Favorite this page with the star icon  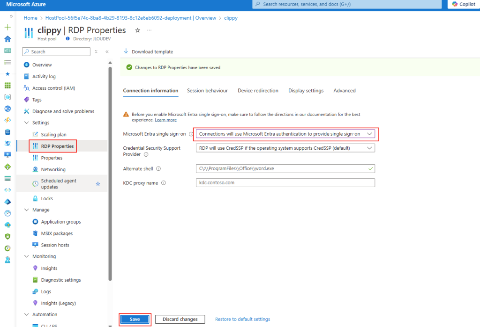(138, 30)
